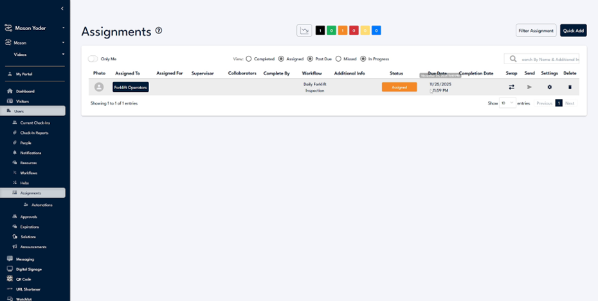Click the user avatar photo in row

click(x=99, y=87)
